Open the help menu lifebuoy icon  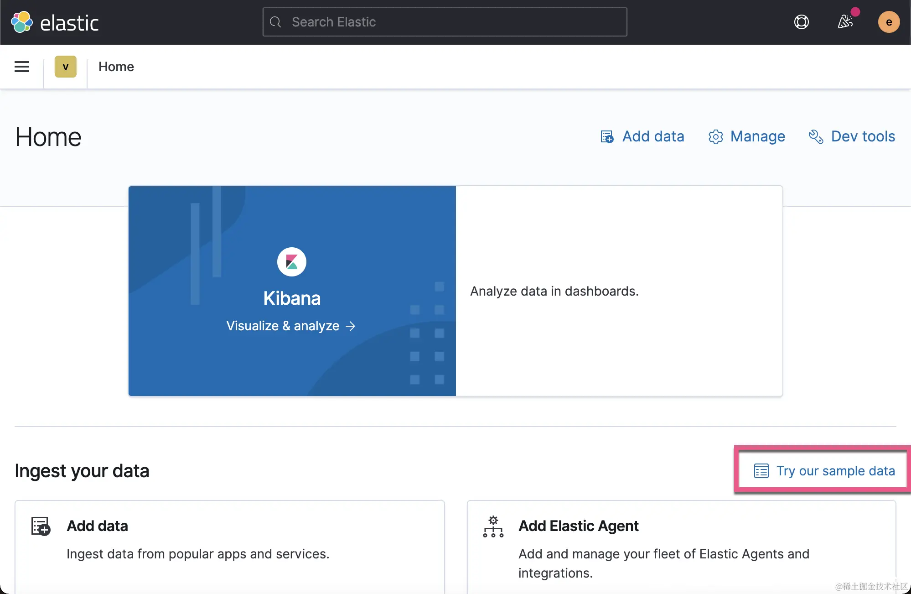[801, 22]
